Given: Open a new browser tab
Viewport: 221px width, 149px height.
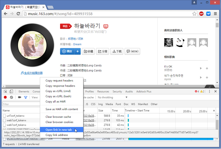Looking at the screenshot, I should 50,7.
